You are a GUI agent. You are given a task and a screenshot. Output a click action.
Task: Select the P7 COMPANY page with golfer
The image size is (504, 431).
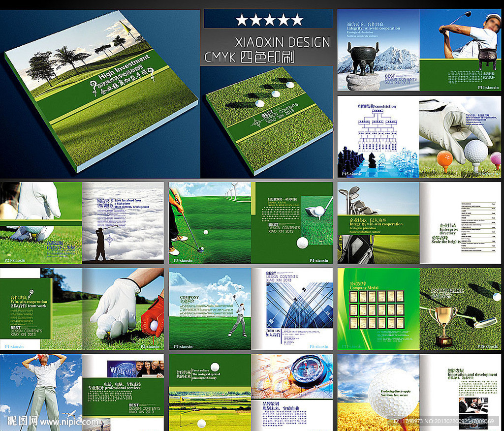pyautogui.click(x=210, y=309)
